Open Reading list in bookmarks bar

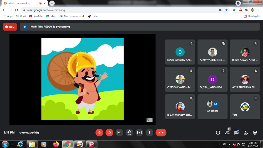coord(252,16)
